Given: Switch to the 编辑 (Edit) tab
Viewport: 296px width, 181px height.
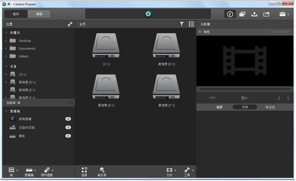Looking at the screenshot, I should [x=39, y=14].
